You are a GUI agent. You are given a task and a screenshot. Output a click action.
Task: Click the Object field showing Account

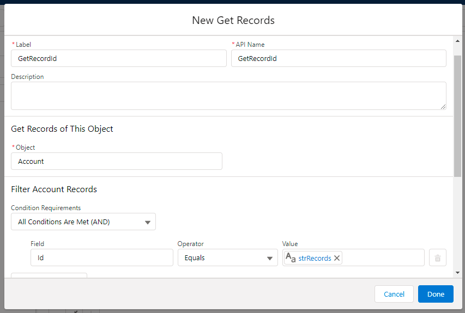click(x=117, y=161)
